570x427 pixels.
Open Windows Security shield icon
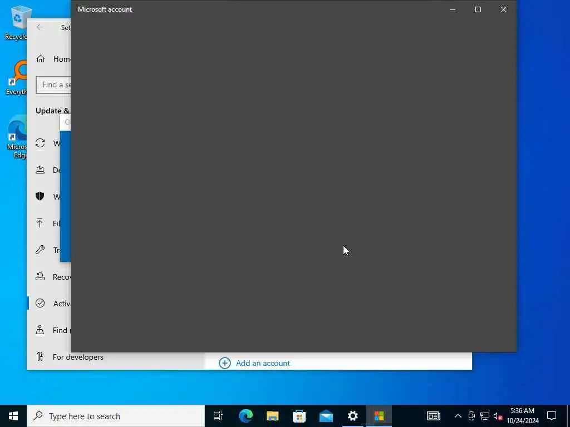(40, 196)
